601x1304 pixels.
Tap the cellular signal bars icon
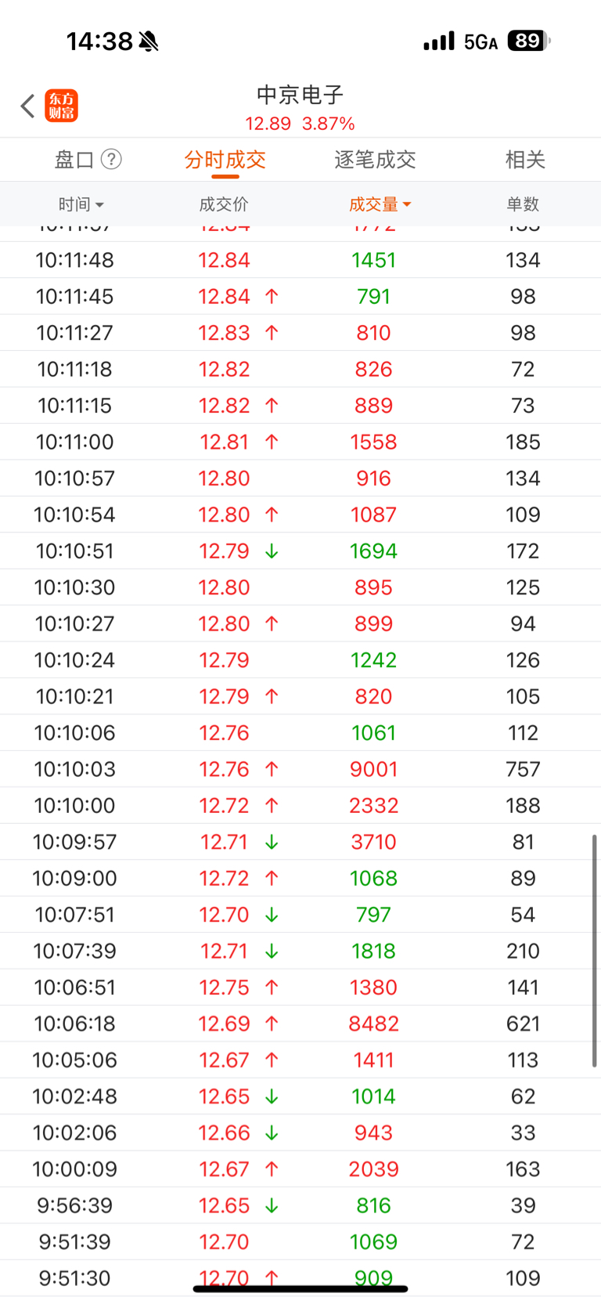click(439, 42)
